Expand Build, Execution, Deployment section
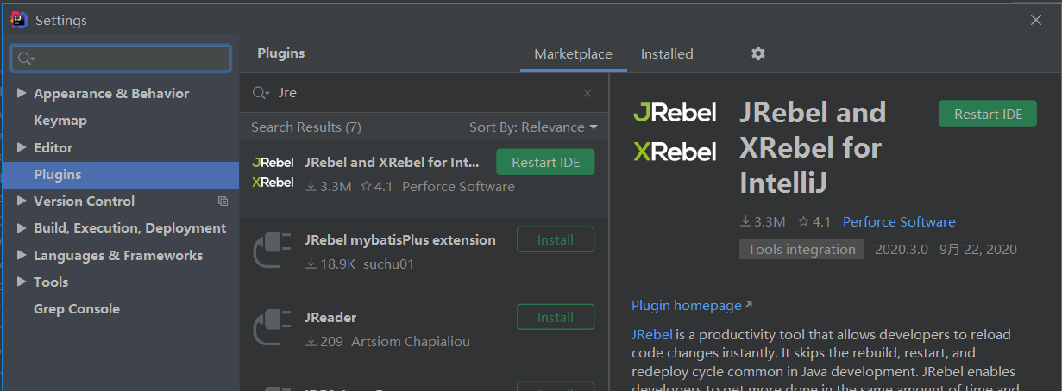Image resolution: width=1062 pixels, height=391 pixels. (x=22, y=228)
